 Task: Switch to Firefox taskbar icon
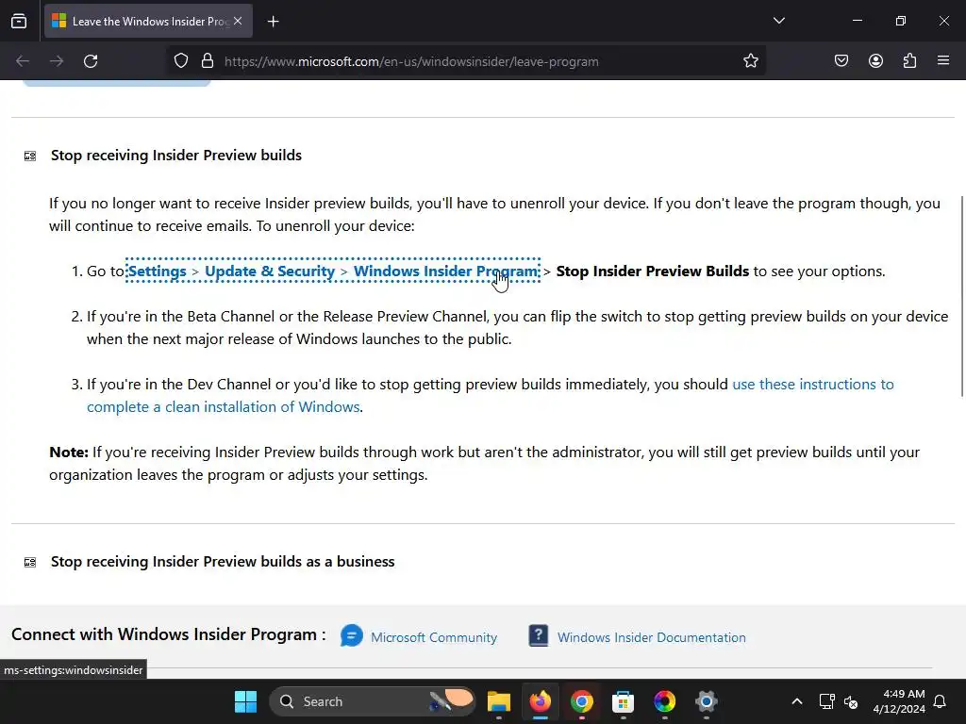[541, 701]
